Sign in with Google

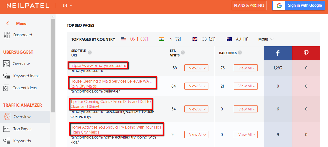coord(298,5)
